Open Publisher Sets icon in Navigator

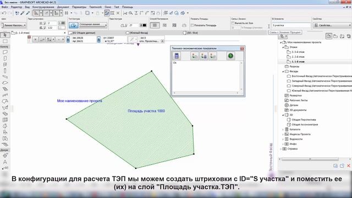(x=349, y=36)
